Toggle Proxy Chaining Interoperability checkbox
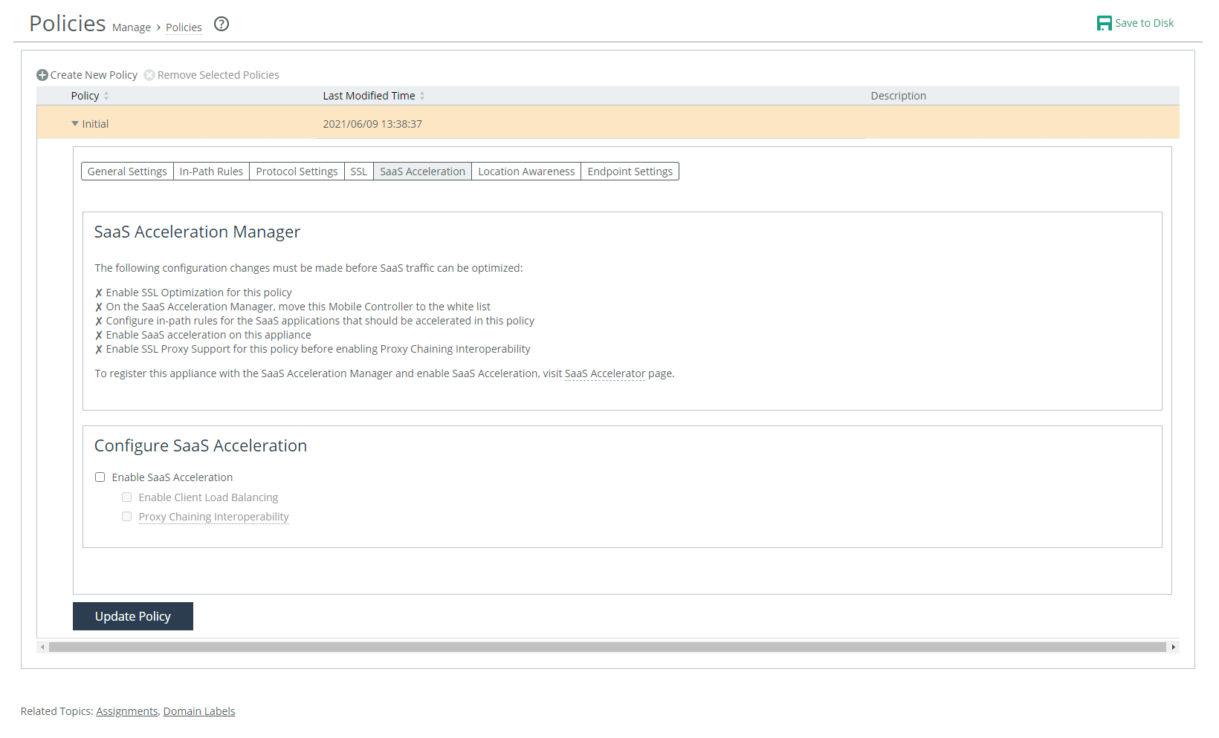 pyautogui.click(x=127, y=517)
